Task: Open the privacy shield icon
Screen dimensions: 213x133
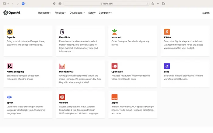Action: click(54, 4)
